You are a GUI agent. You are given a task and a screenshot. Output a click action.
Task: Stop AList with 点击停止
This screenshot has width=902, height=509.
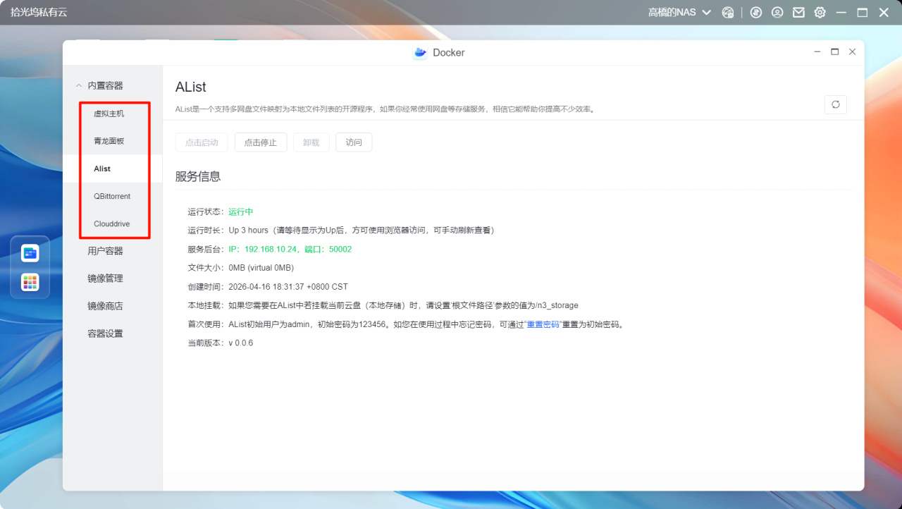click(x=261, y=142)
